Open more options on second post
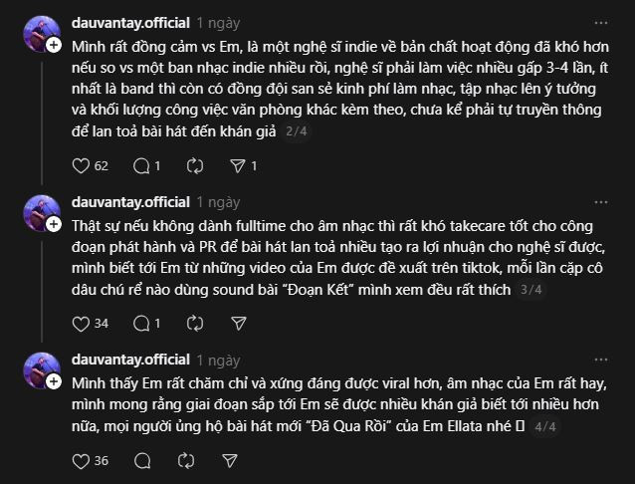The image size is (635, 484). pyautogui.click(x=600, y=202)
